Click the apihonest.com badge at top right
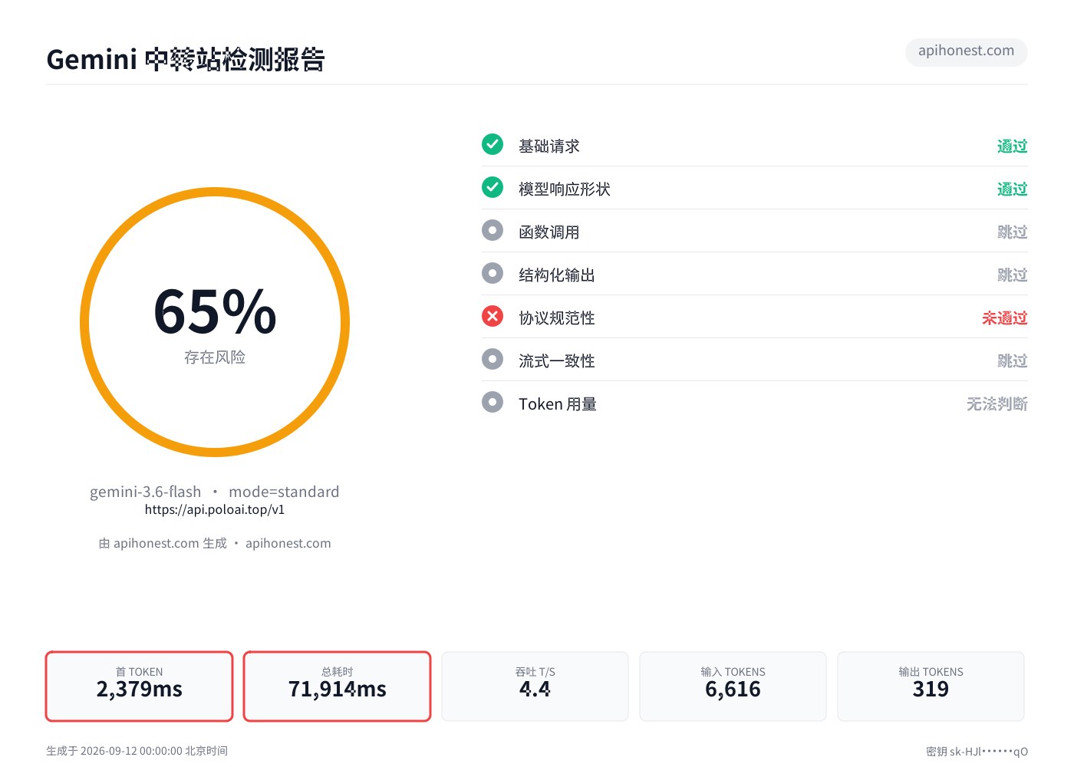The height and width of the screenshot is (767, 1074). [x=967, y=51]
